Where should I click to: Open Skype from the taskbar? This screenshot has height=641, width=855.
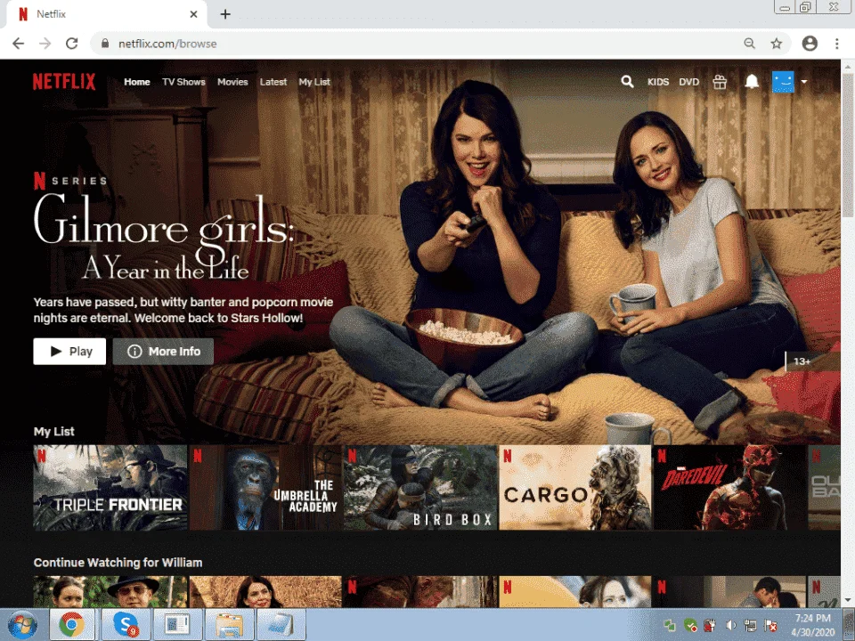pos(125,625)
